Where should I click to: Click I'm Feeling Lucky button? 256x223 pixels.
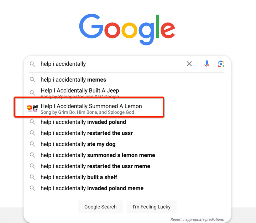(x=152, y=207)
